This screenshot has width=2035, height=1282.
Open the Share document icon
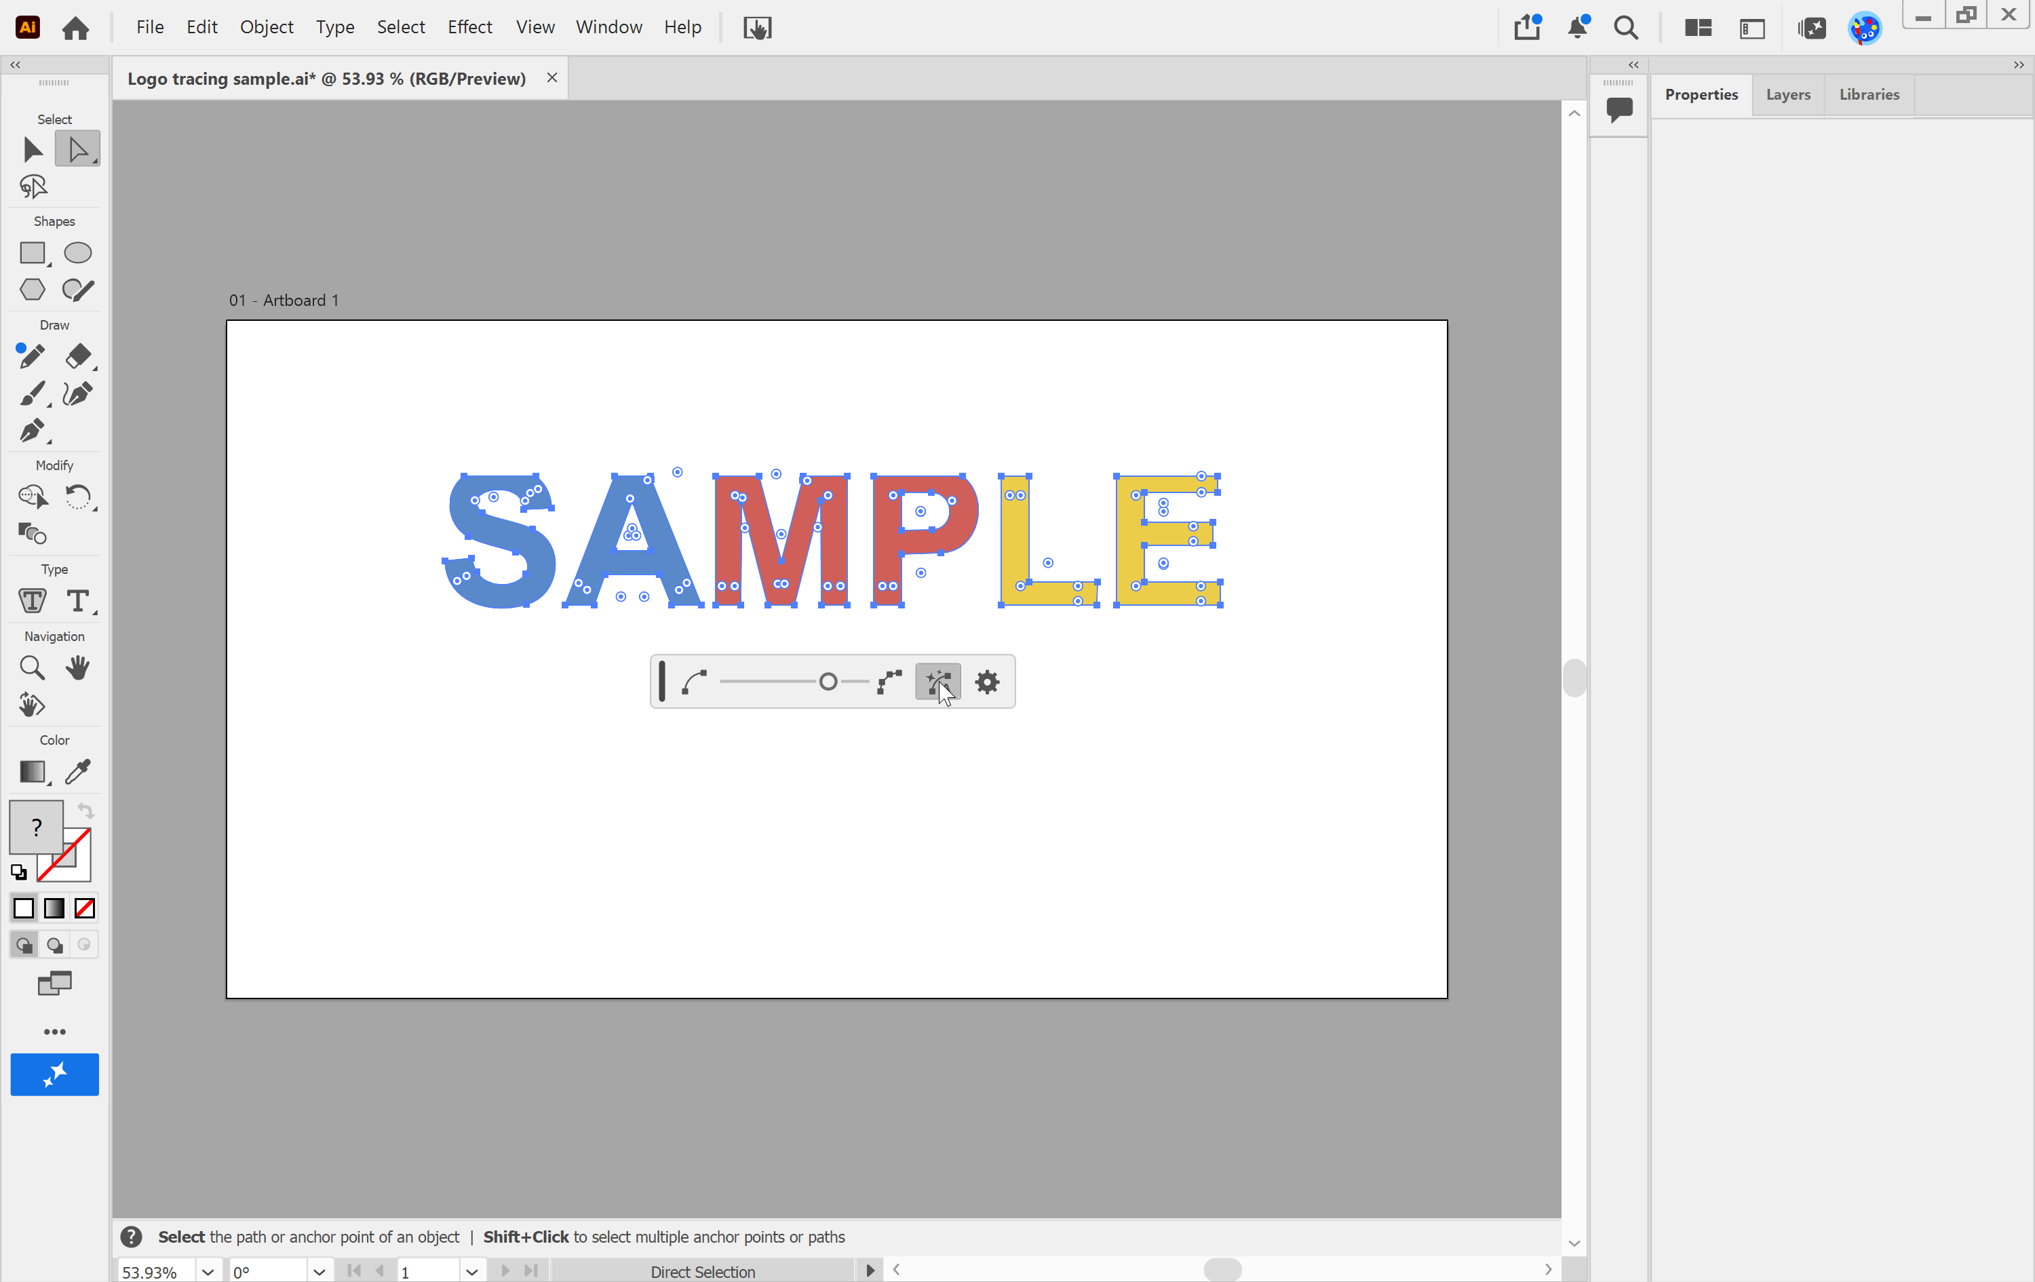click(x=1528, y=27)
